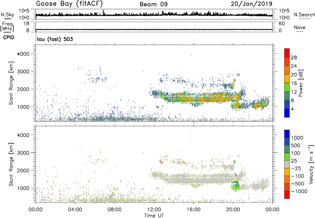Click the "100" velocity scale value
Screen dimensions: 315x218
296,153
